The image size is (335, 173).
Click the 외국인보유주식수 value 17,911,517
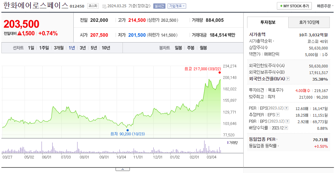pos(318,73)
